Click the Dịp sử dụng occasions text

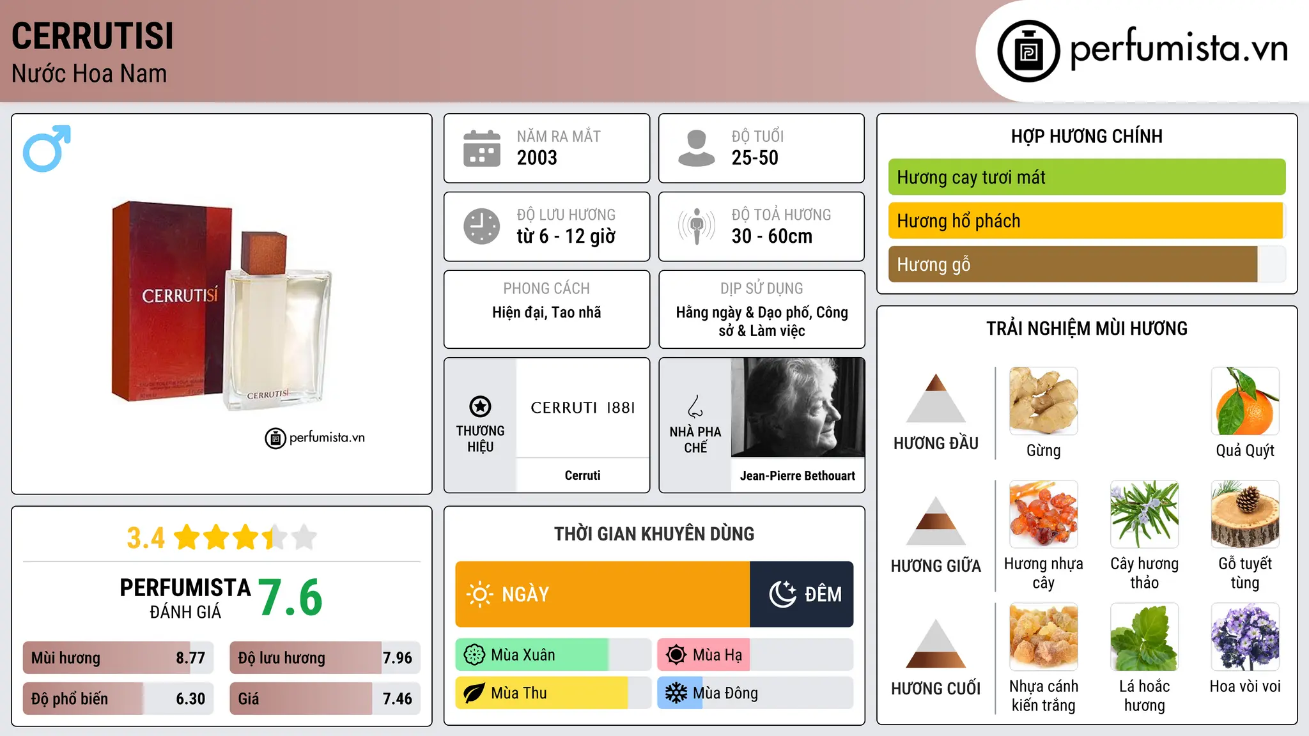[x=762, y=321]
